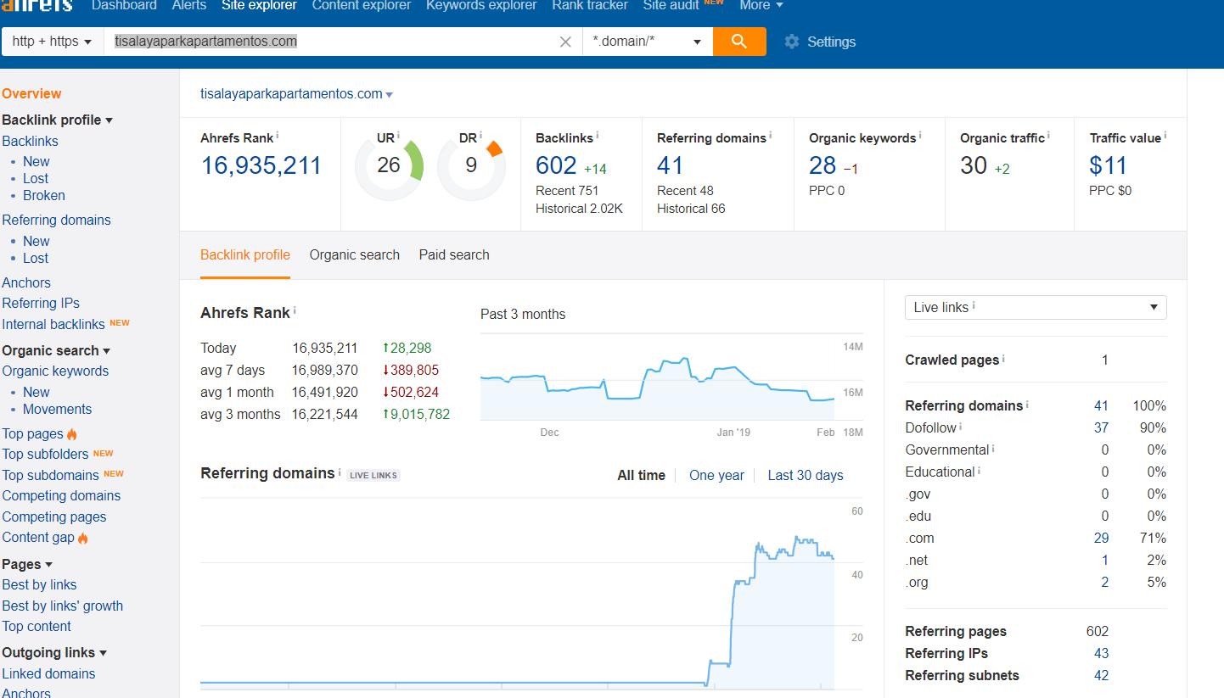
Task: Go to Content explorer
Action: [362, 5]
